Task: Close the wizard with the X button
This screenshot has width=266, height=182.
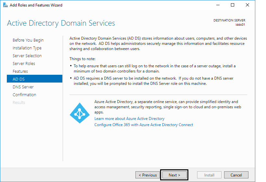Action: (247, 5)
